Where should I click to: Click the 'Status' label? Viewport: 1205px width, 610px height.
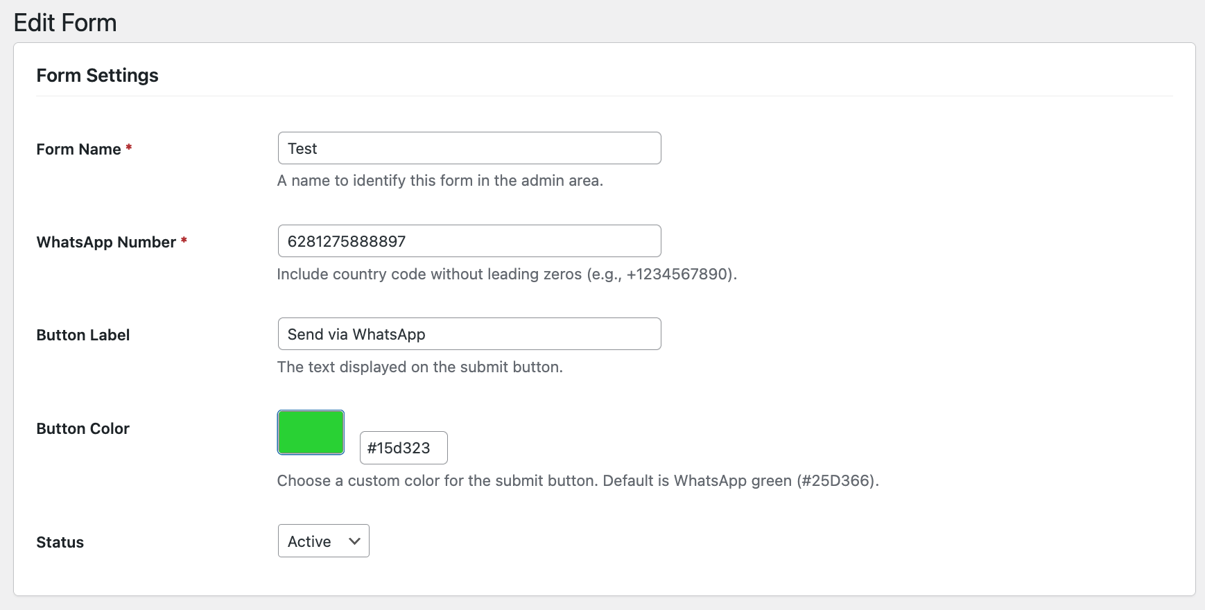[60, 543]
